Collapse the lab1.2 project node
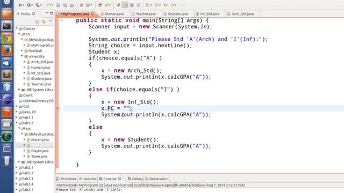The image size is (344, 193). [x=17, y=123]
